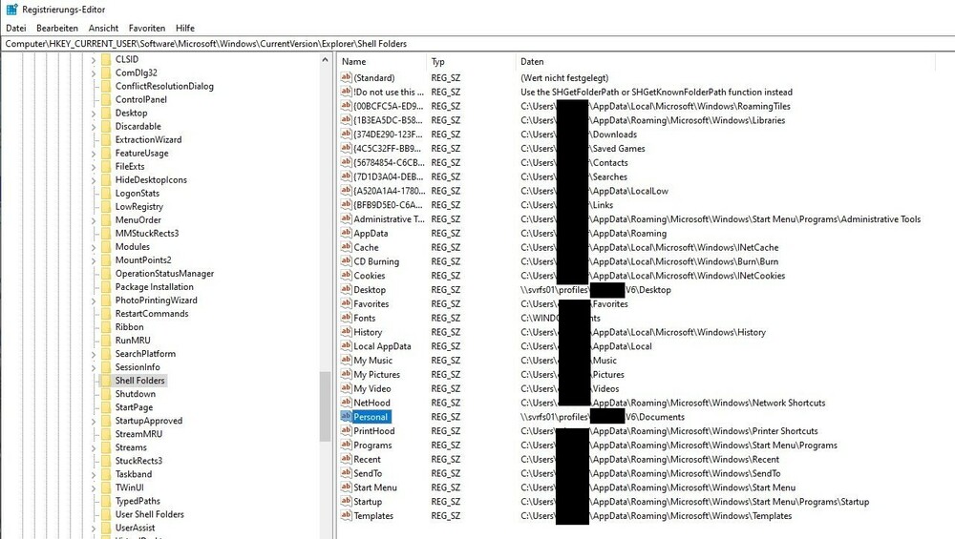Click the folder icon next to CLSID key
Viewport: 955px width, 539px height.
[x=106, y=59]
